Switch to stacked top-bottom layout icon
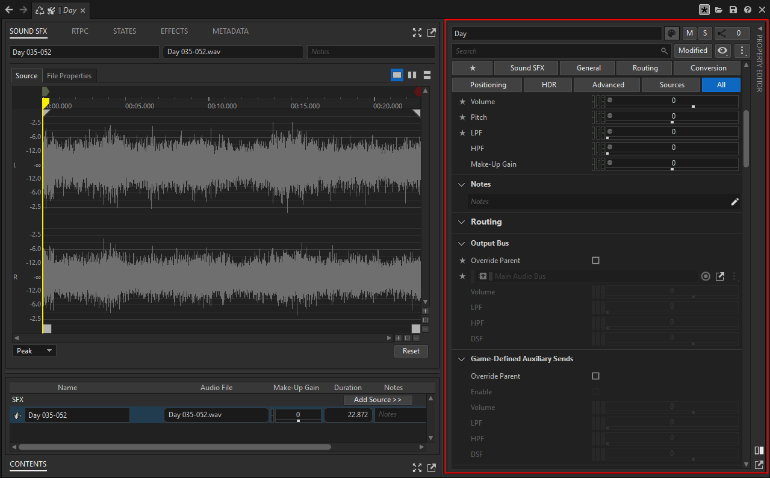Viewport: 770px width, 478px height. click(427, 75)
